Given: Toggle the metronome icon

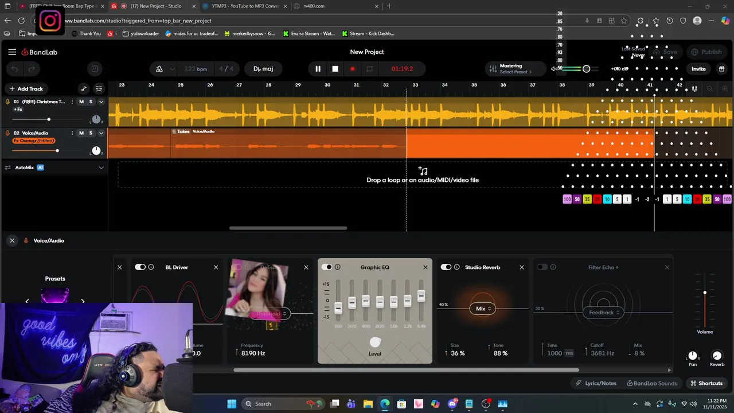Looking at the screenshot, I should (x=159, y=69).
